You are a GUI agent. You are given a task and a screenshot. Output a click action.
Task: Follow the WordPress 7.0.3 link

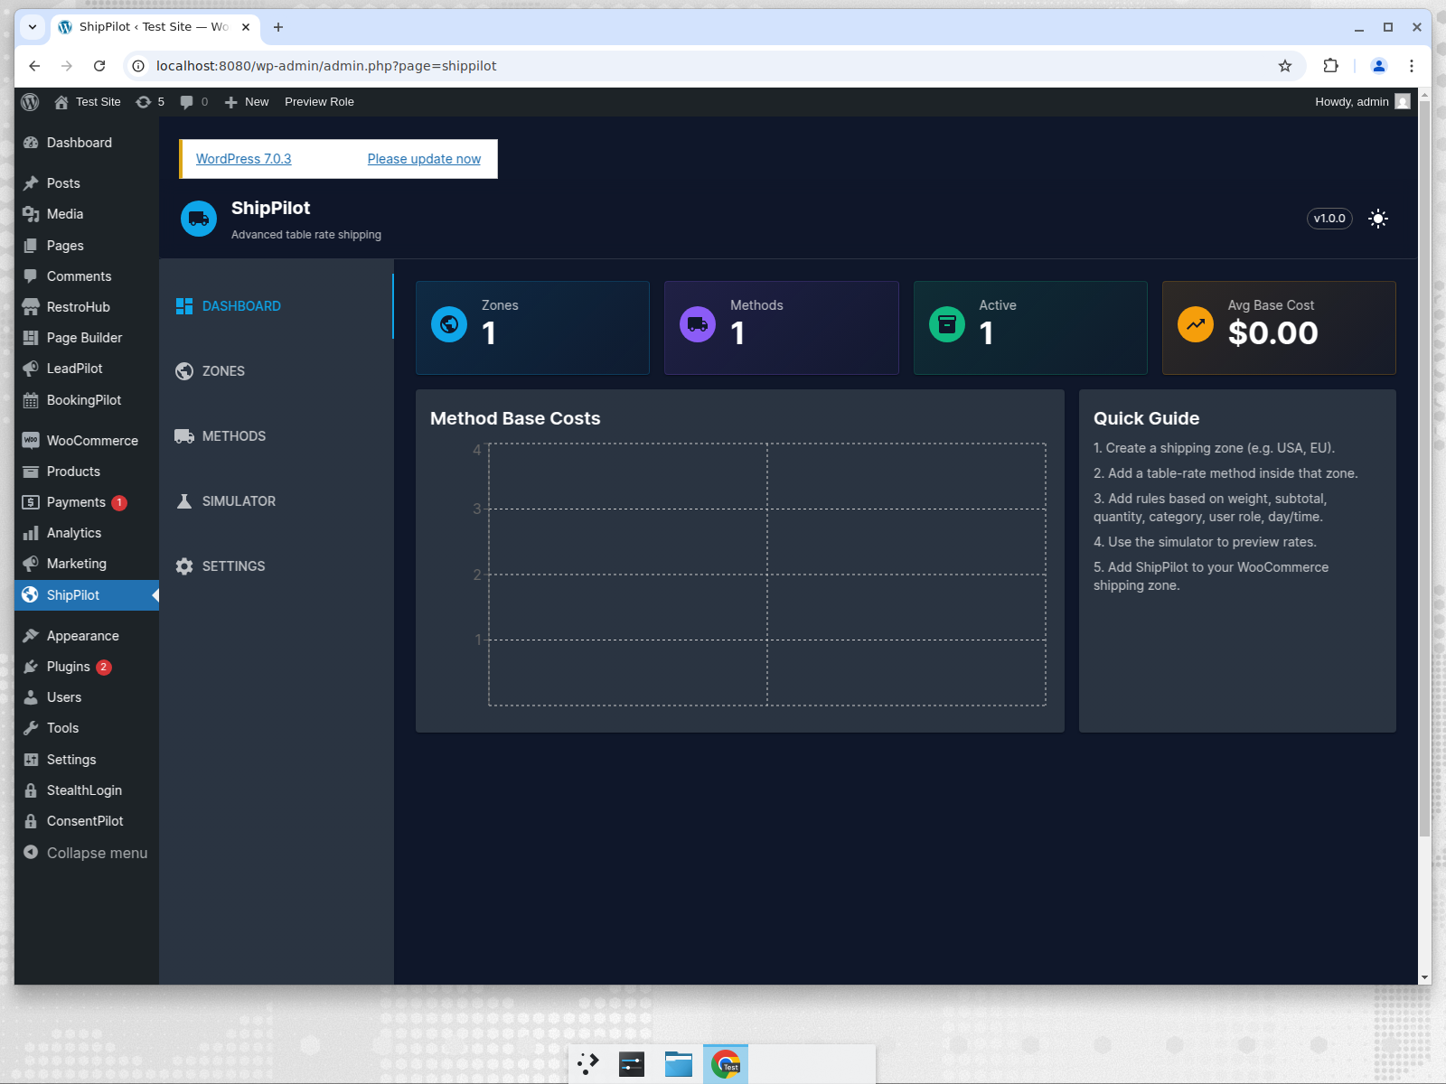(244, 159)
